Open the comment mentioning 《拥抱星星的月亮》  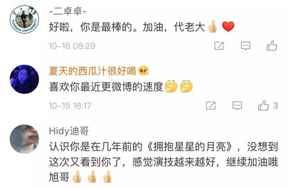(163, 162)
